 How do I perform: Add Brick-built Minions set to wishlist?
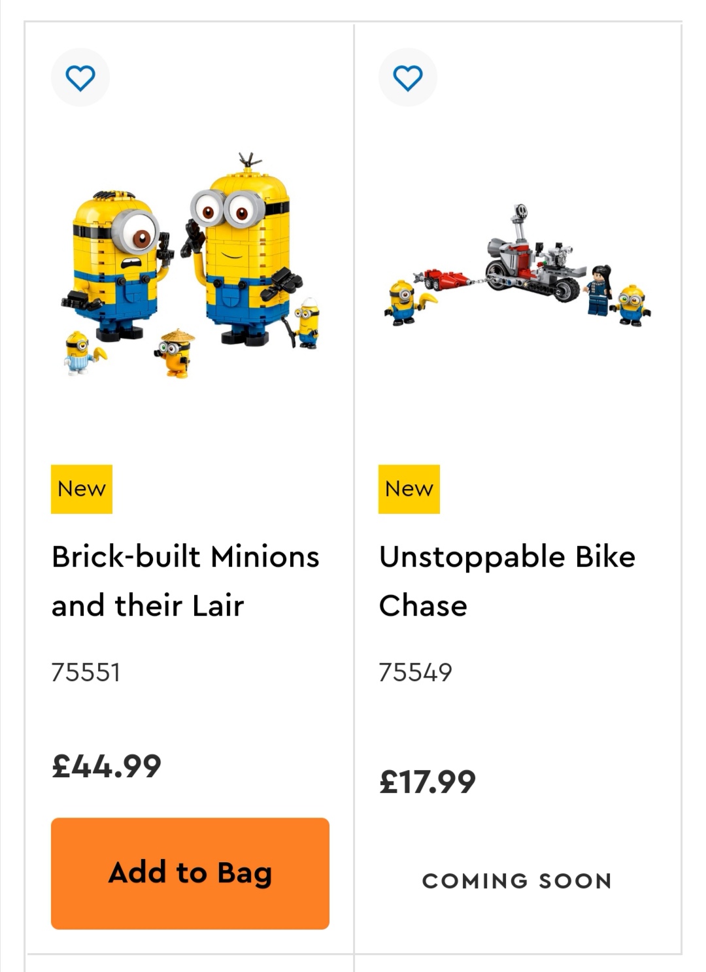click(x=80, y=78)
